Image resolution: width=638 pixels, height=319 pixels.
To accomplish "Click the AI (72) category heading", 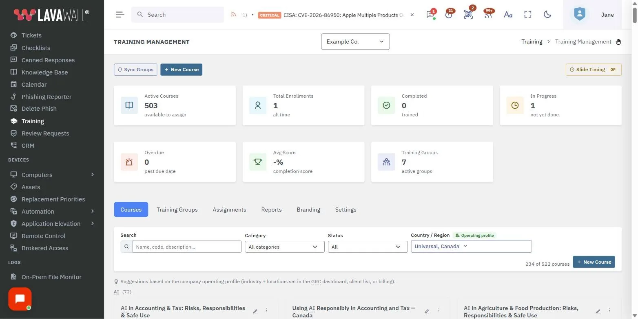I will click(122, 292).
